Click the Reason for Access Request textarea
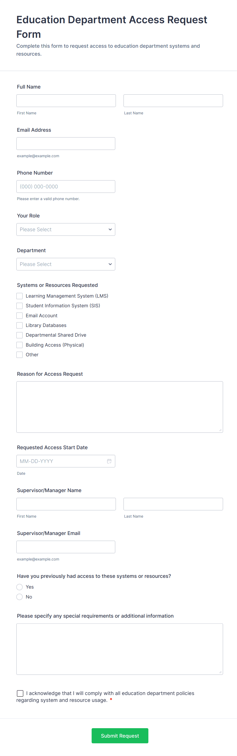This screenshot has width=237, height=756. pos(120,407)
